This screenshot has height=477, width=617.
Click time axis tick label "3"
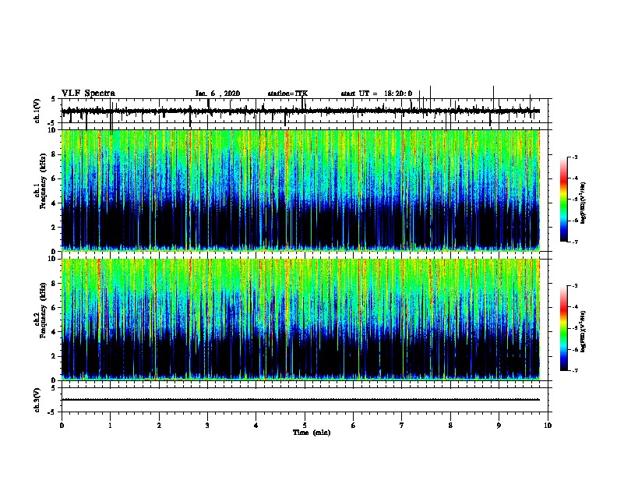pos(207,426)
